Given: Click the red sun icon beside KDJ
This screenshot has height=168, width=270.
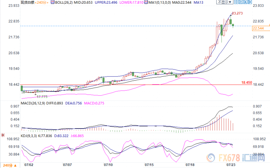Looking at the screenshot, I should [x=3, y=135].
